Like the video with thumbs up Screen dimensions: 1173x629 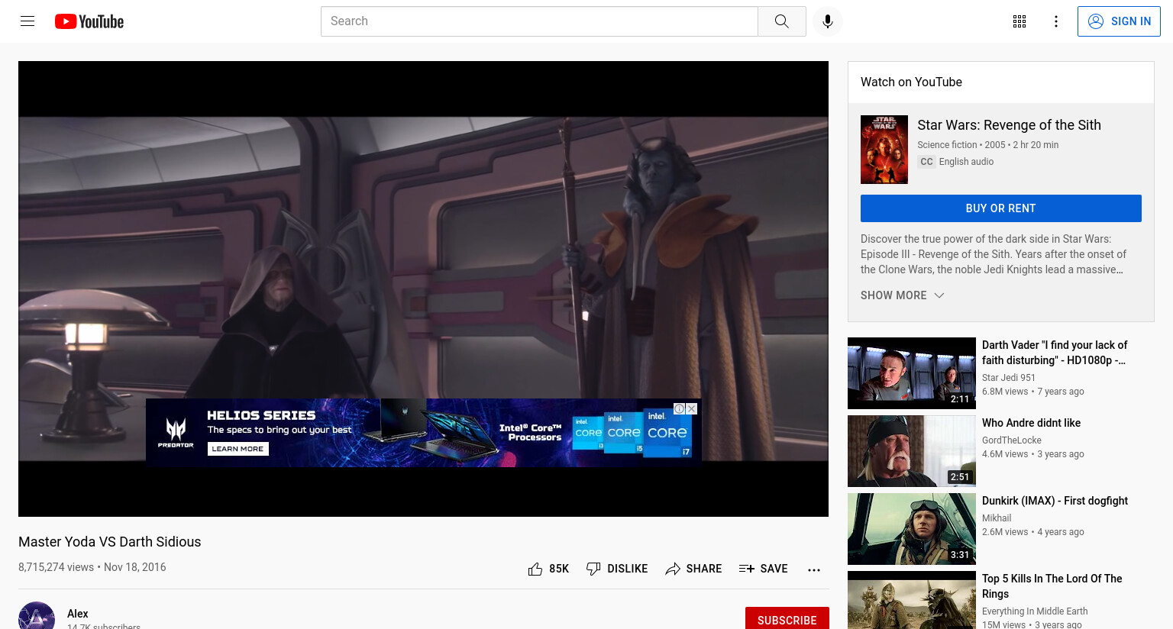pyautogui.click(x=548, y=569)
